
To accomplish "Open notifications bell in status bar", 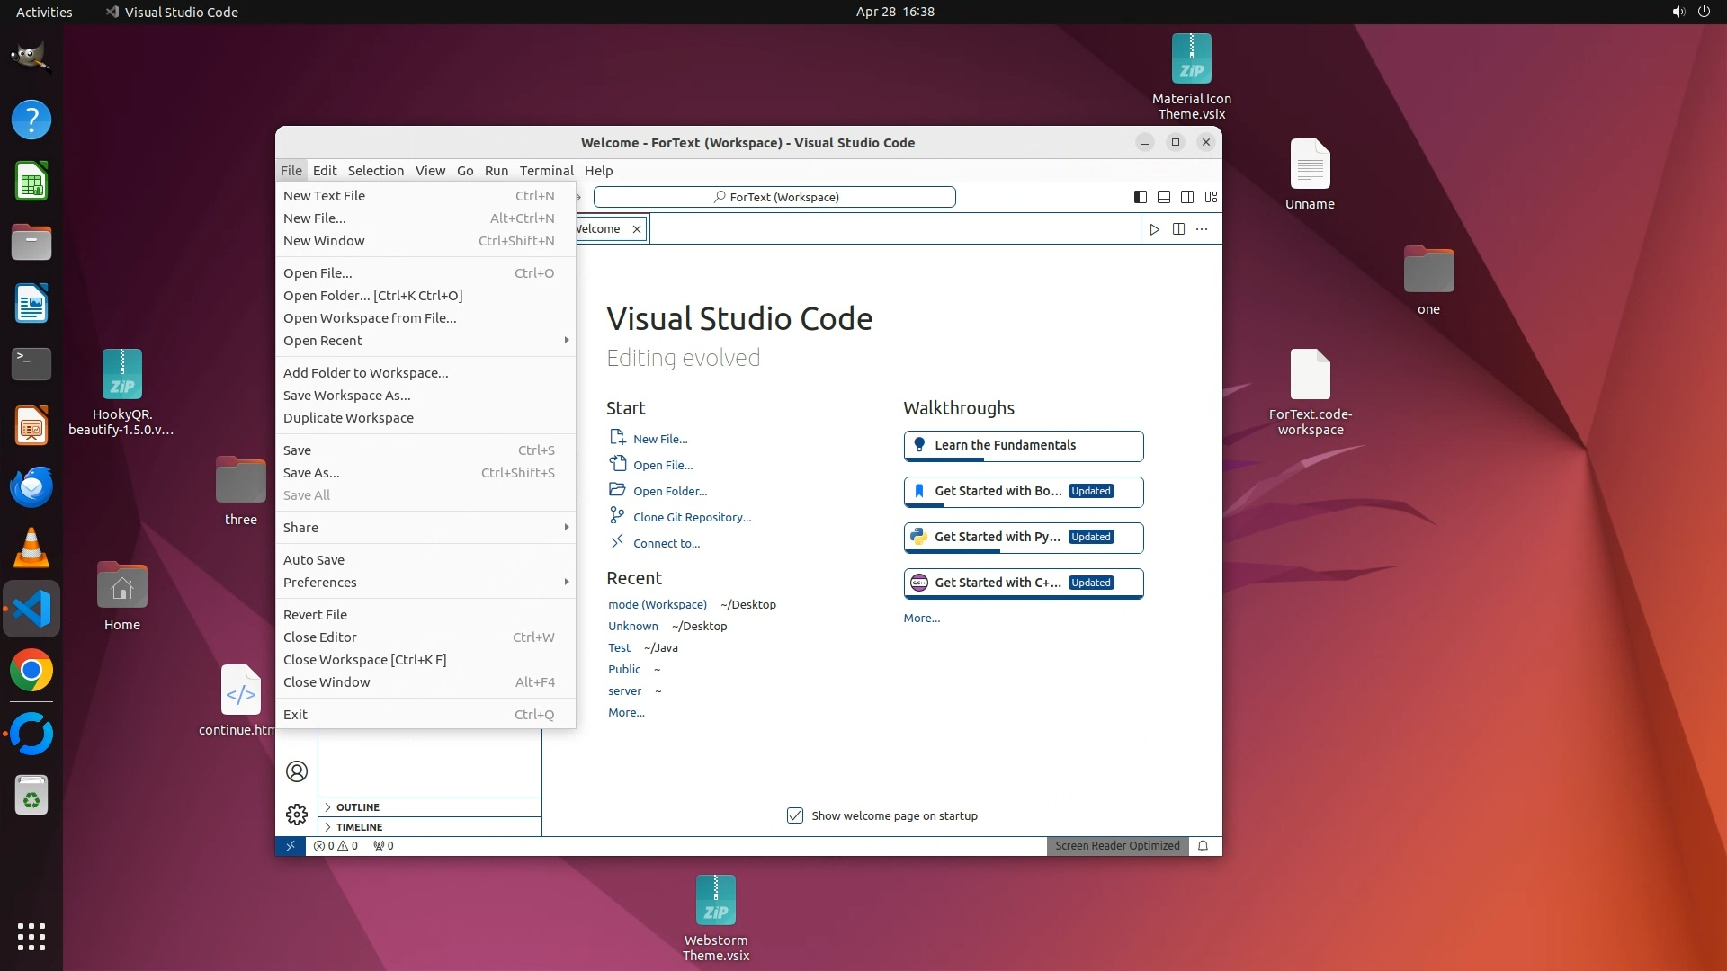I will click(1203, 846).
